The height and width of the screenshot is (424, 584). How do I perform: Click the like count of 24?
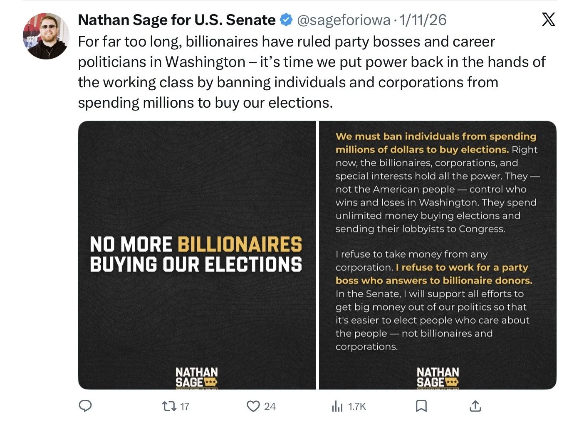[x=270, y=406]
